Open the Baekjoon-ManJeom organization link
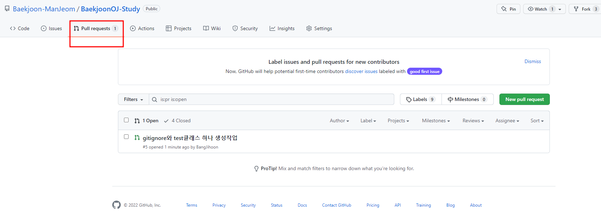 coord(44,9)
